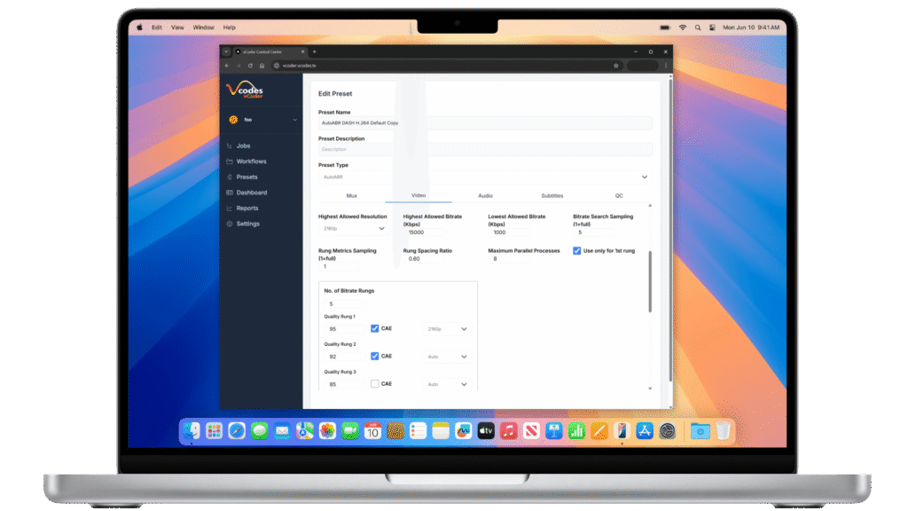
Task: Open Jobs in the vCoder sidebar
Action: 243,146
